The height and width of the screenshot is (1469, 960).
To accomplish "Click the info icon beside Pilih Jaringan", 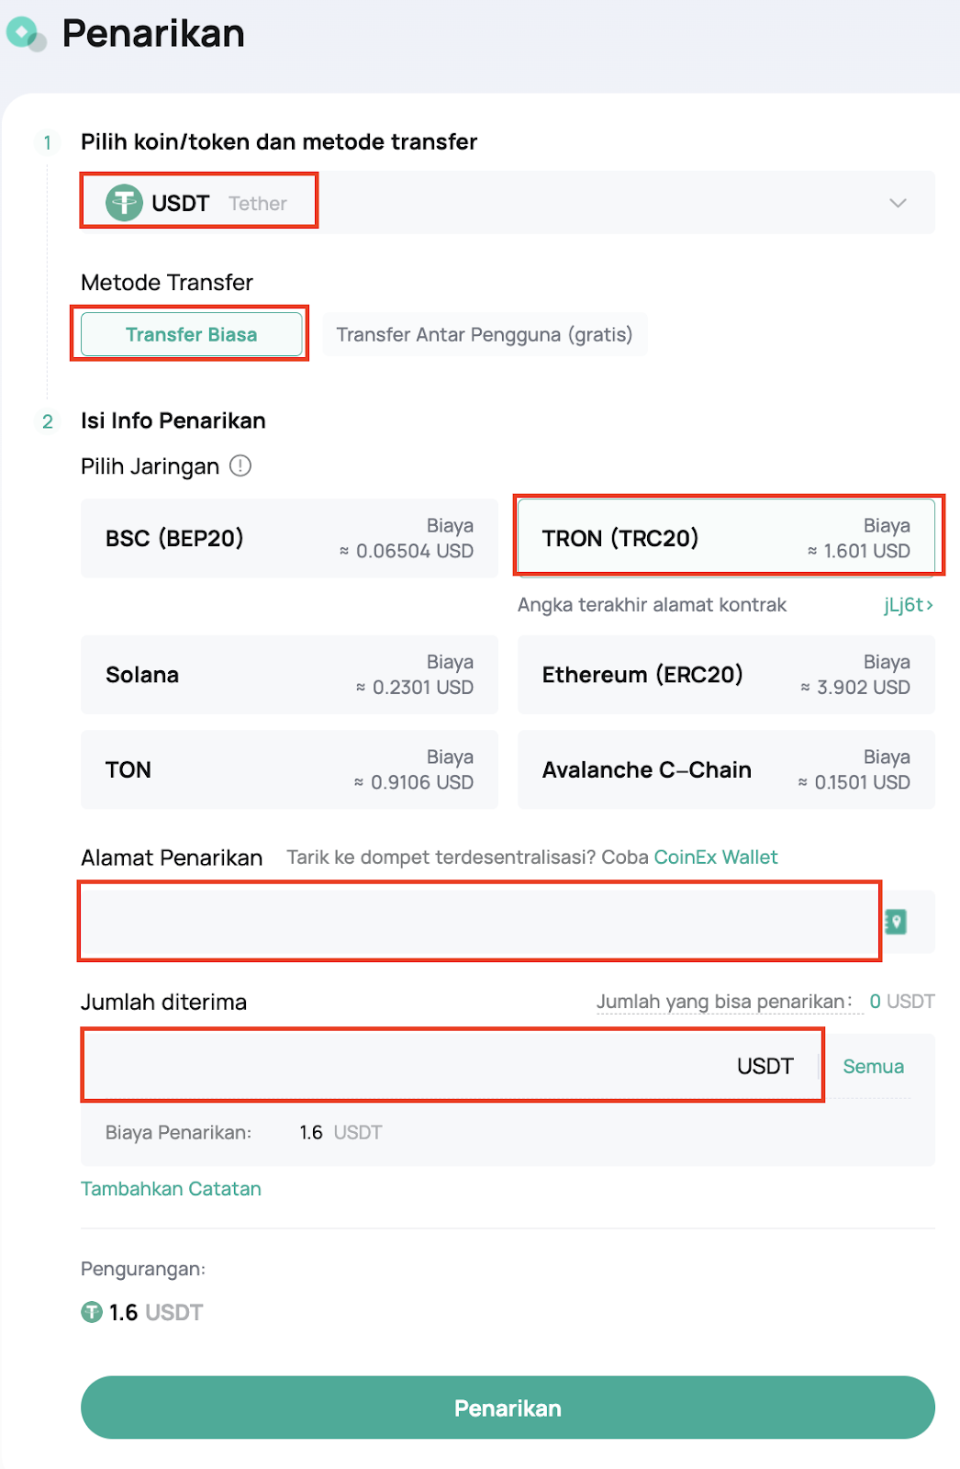I will 240,466.
